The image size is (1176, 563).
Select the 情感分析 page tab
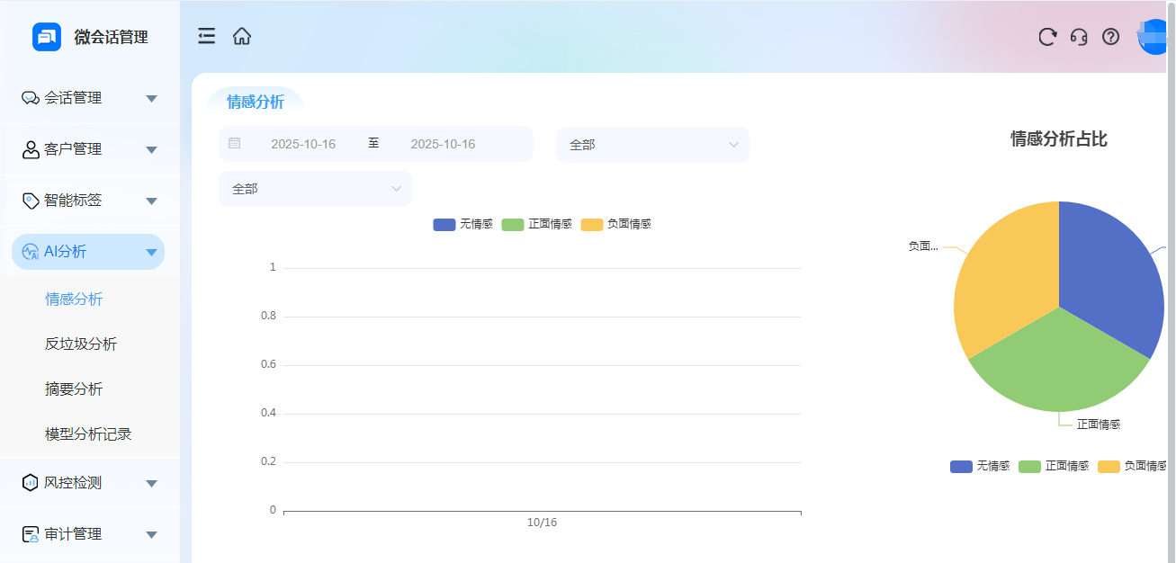(x=256, y=102)
